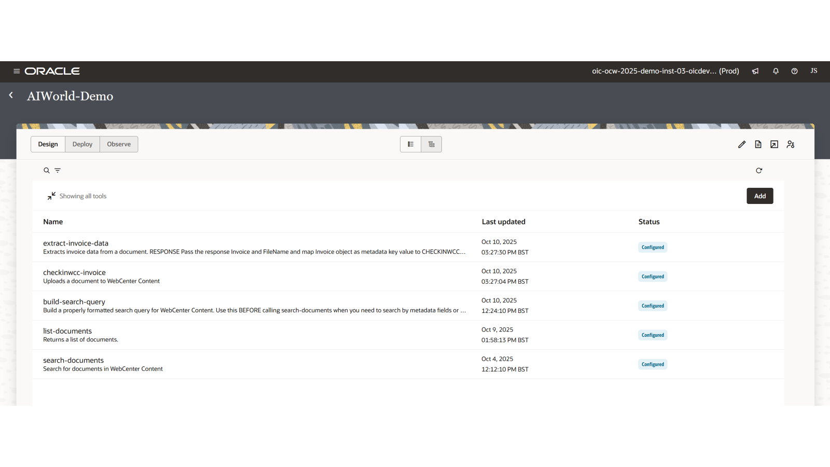The height and width of the screenshot is (467, 830).
Task: Open Help via the question mark icon
Action: pyautogui.click(x=794, y=71)
